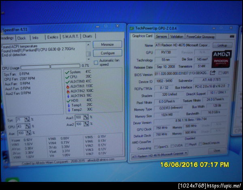This screenshot has width=243, height=190.
Task: Click the Device ID 1002 - 9490 field
Action: tap(164, 81)
